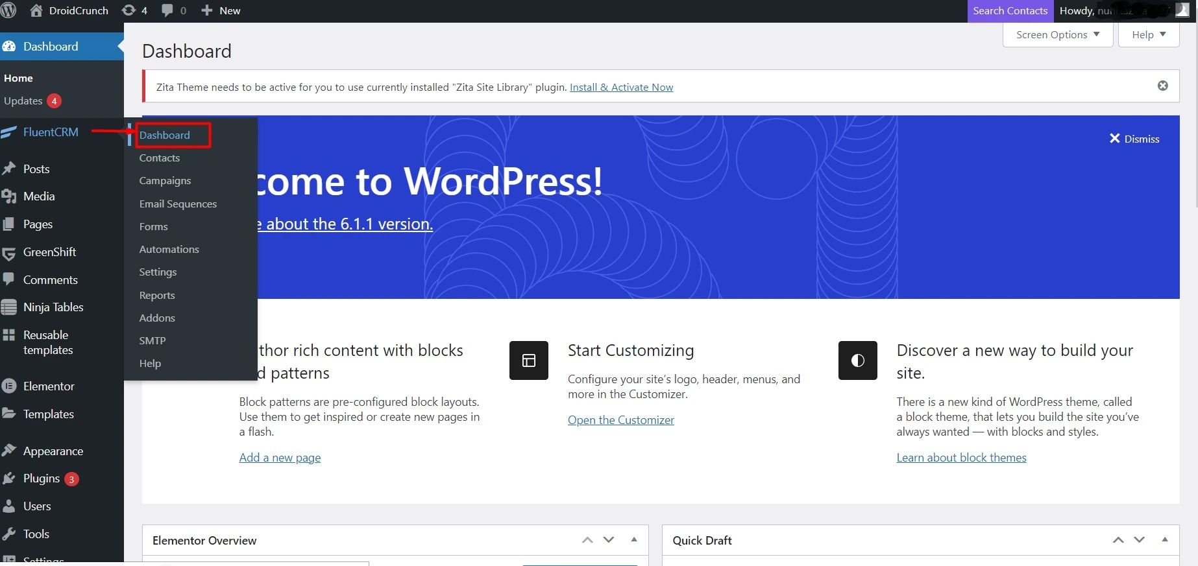
Task: Click Install & Activate Now link
Action: pyautogui.click(x=621, y=87)
